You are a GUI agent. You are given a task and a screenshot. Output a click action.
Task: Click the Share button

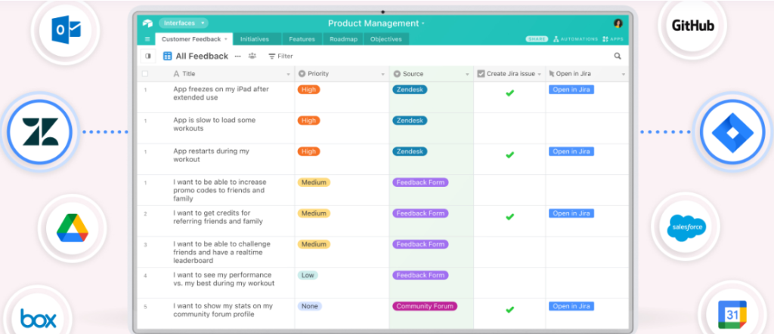click(x=537, y=39)
